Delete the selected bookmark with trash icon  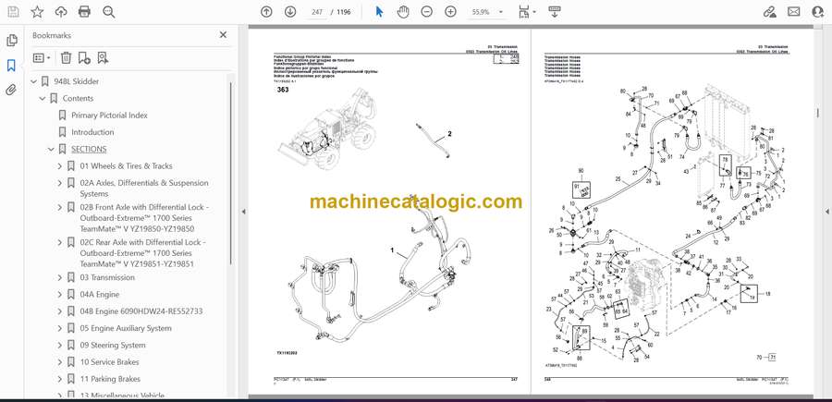66,58
